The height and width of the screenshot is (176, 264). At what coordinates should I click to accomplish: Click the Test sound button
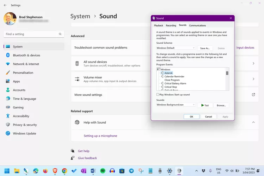point(205,106)
